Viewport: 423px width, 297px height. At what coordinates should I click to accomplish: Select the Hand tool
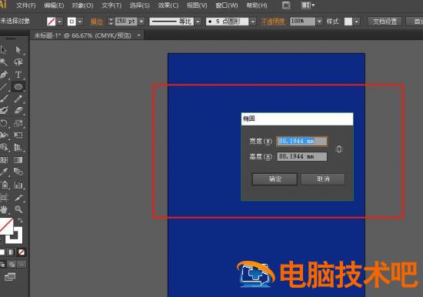click(x=3, y=209)
